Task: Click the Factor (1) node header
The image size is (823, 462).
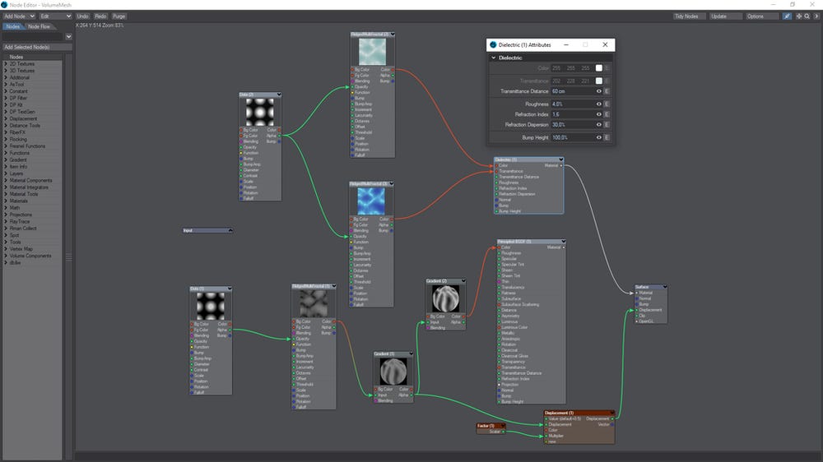Action: [491, 426]
